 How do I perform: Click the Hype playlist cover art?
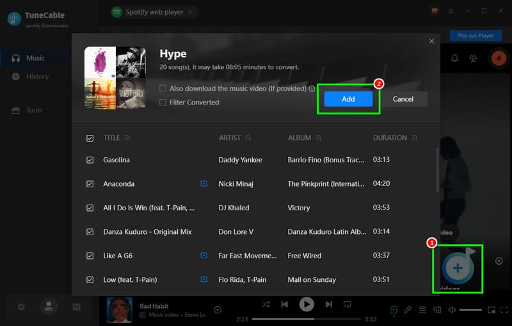coord(115,77)
